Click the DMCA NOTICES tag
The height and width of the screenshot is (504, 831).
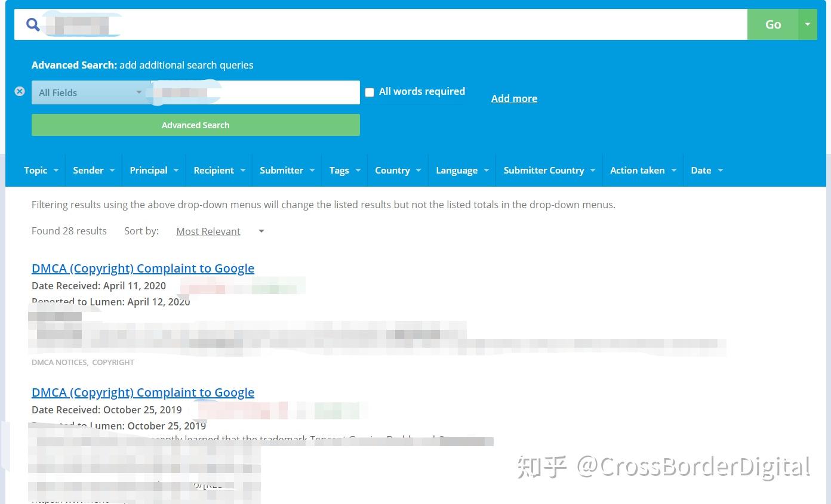pos(60,362)
